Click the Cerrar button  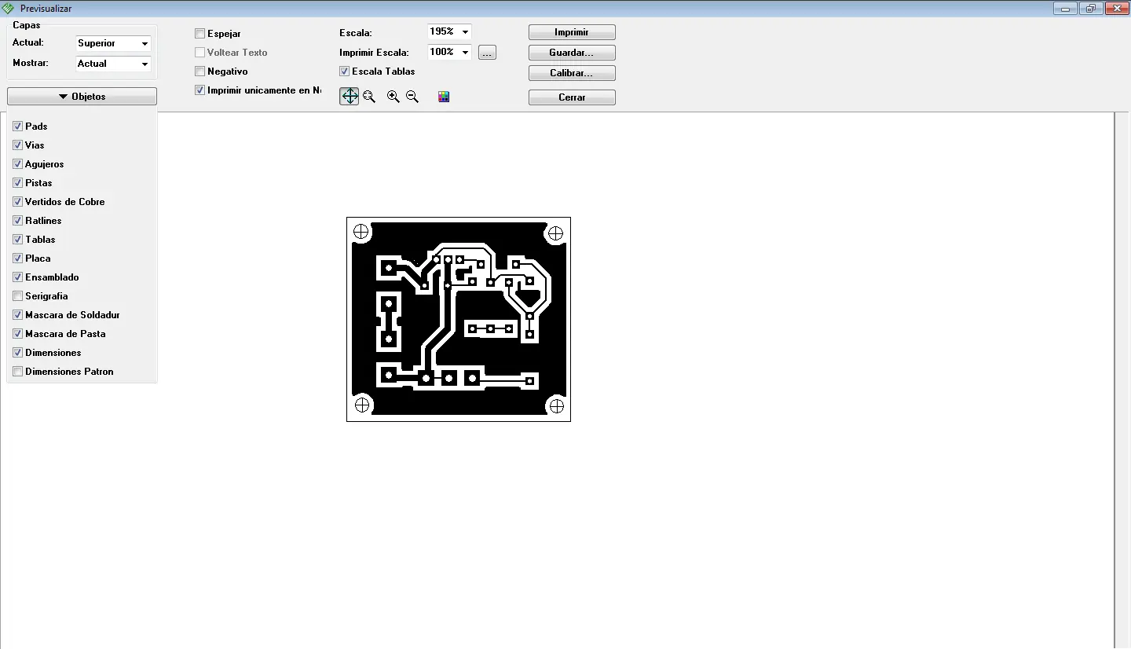[x=572, y=97]
